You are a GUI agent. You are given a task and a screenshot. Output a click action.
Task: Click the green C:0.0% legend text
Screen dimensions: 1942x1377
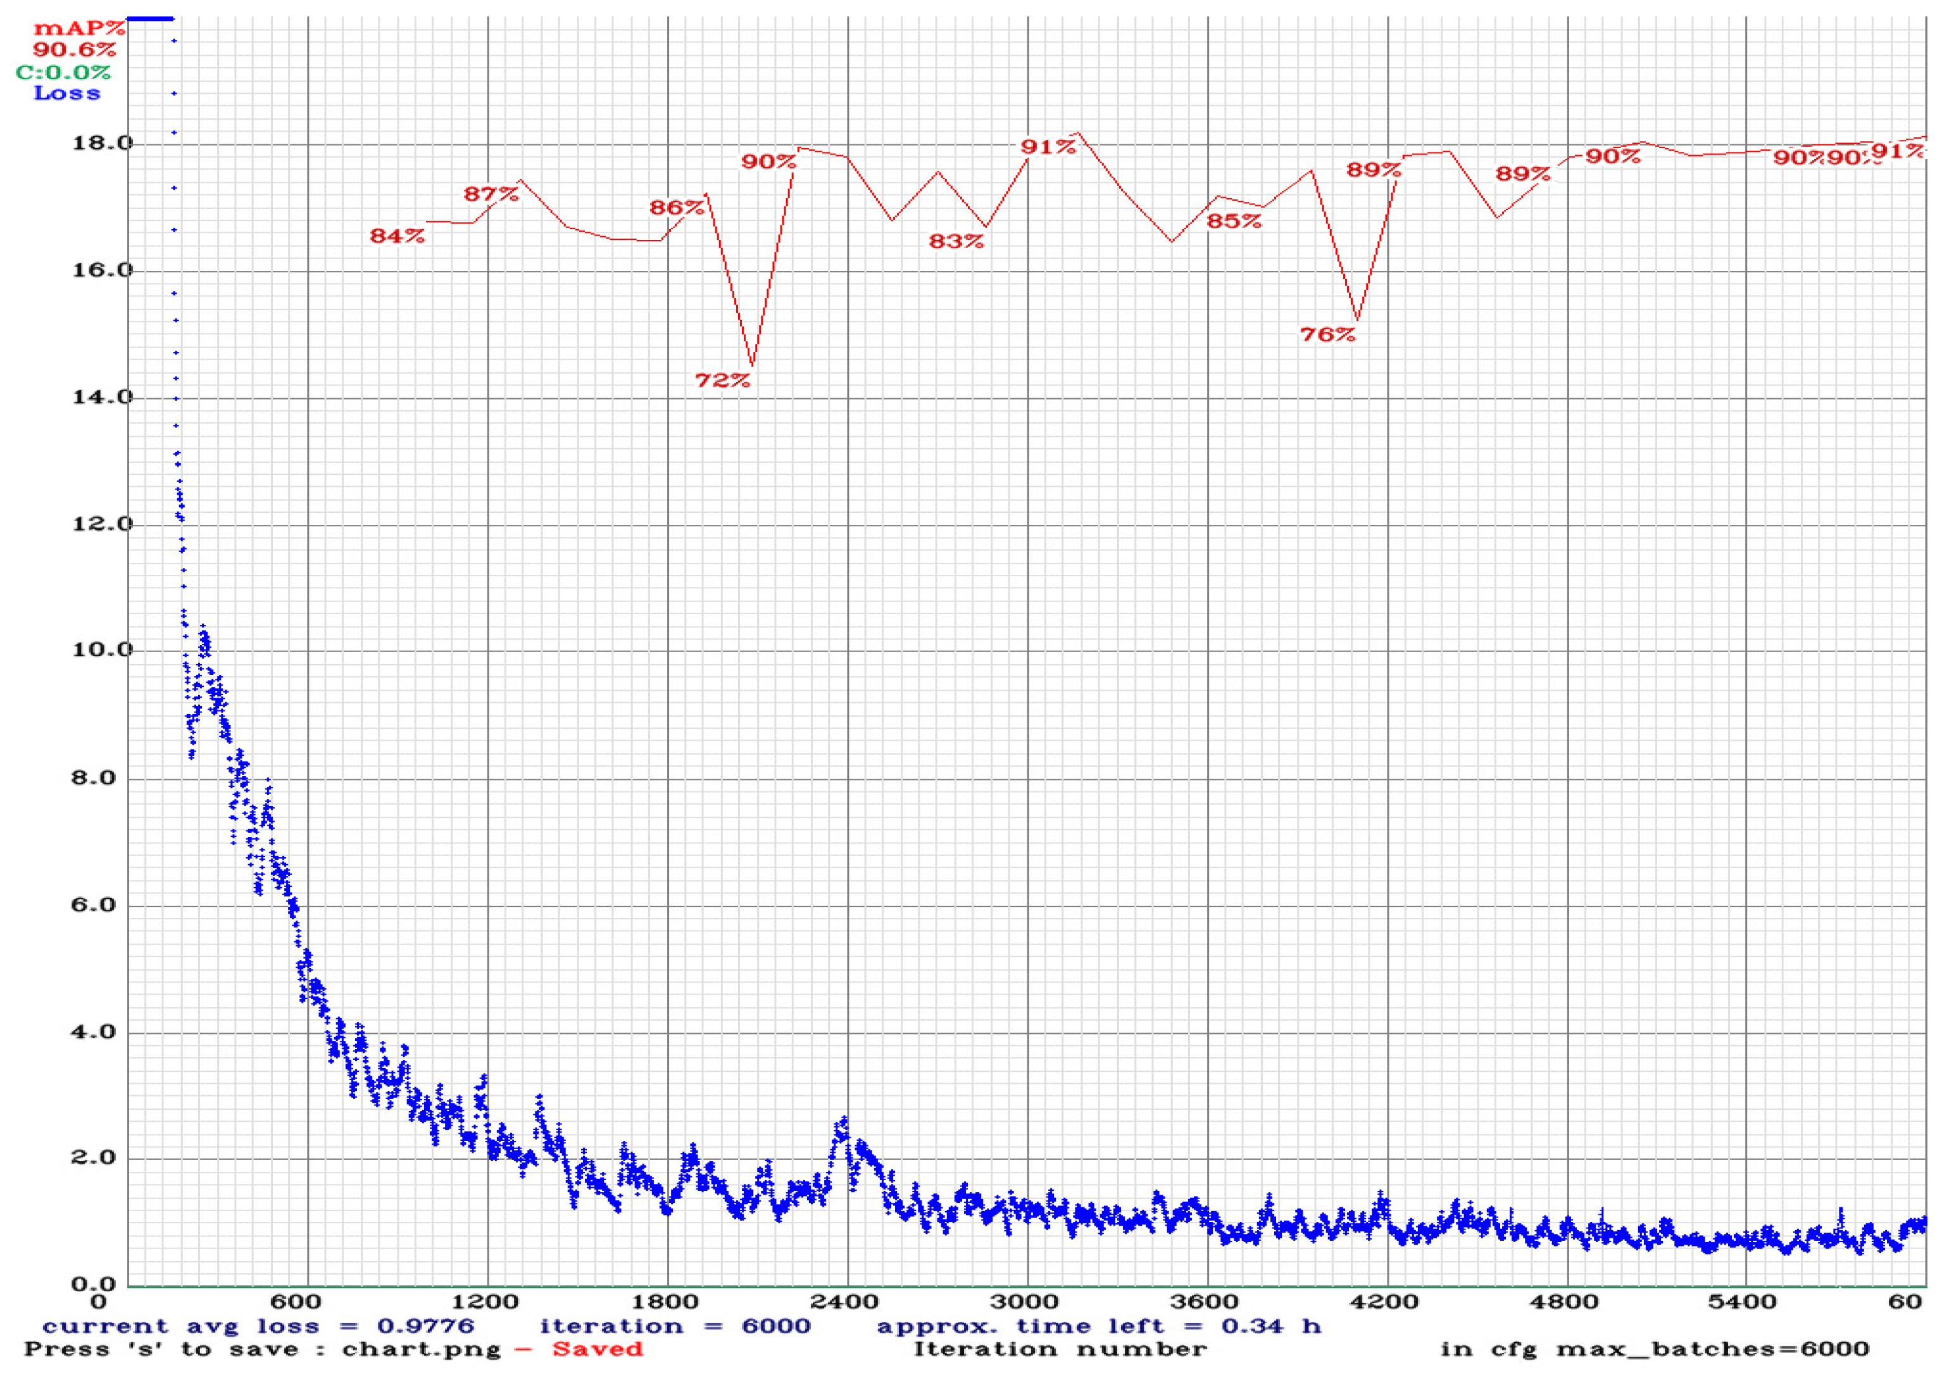[x=63, y=72]
